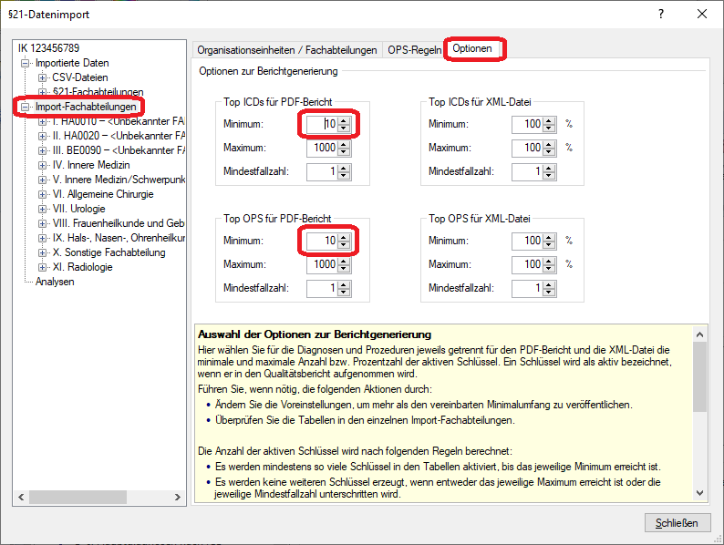Select the Analysen tree item
Screen dimensions: 724x545
(55, 282)
